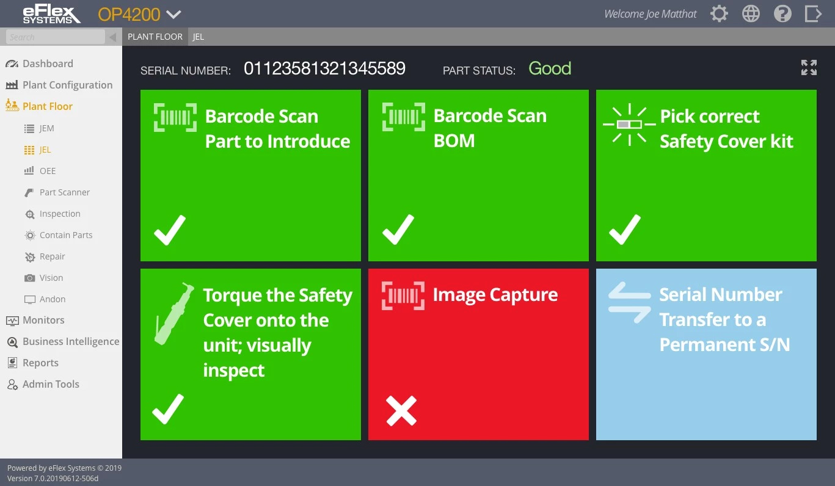This screenshot has height=486, width=835.
Task: Click the blue Serial Number Transfer tile
Action: coord(706,391)
